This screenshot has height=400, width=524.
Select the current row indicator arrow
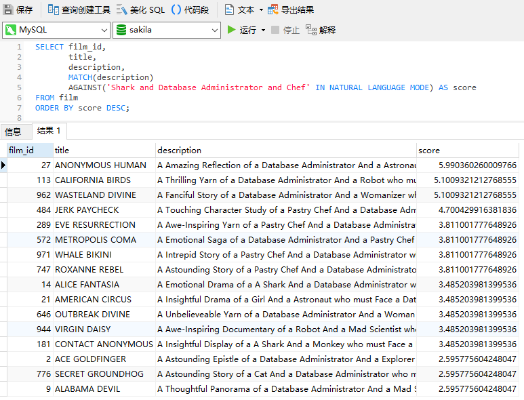click(3, 165)
